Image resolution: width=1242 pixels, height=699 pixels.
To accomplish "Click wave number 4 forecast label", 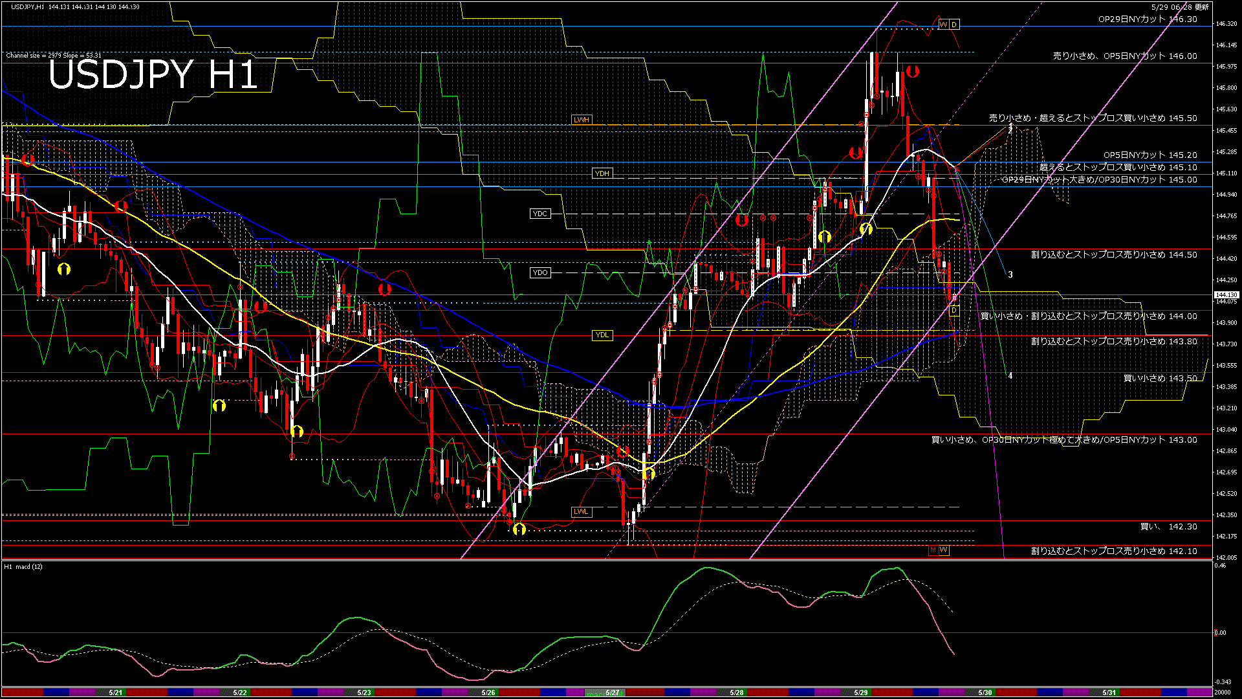I will [x=1010, y=375].
